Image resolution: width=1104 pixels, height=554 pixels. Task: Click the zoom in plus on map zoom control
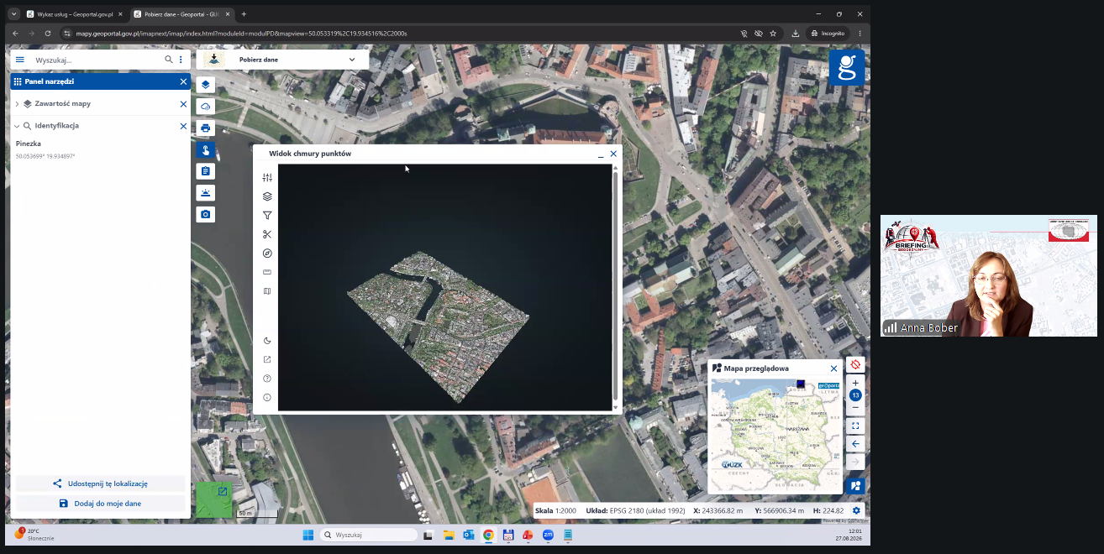pos(855,383)
